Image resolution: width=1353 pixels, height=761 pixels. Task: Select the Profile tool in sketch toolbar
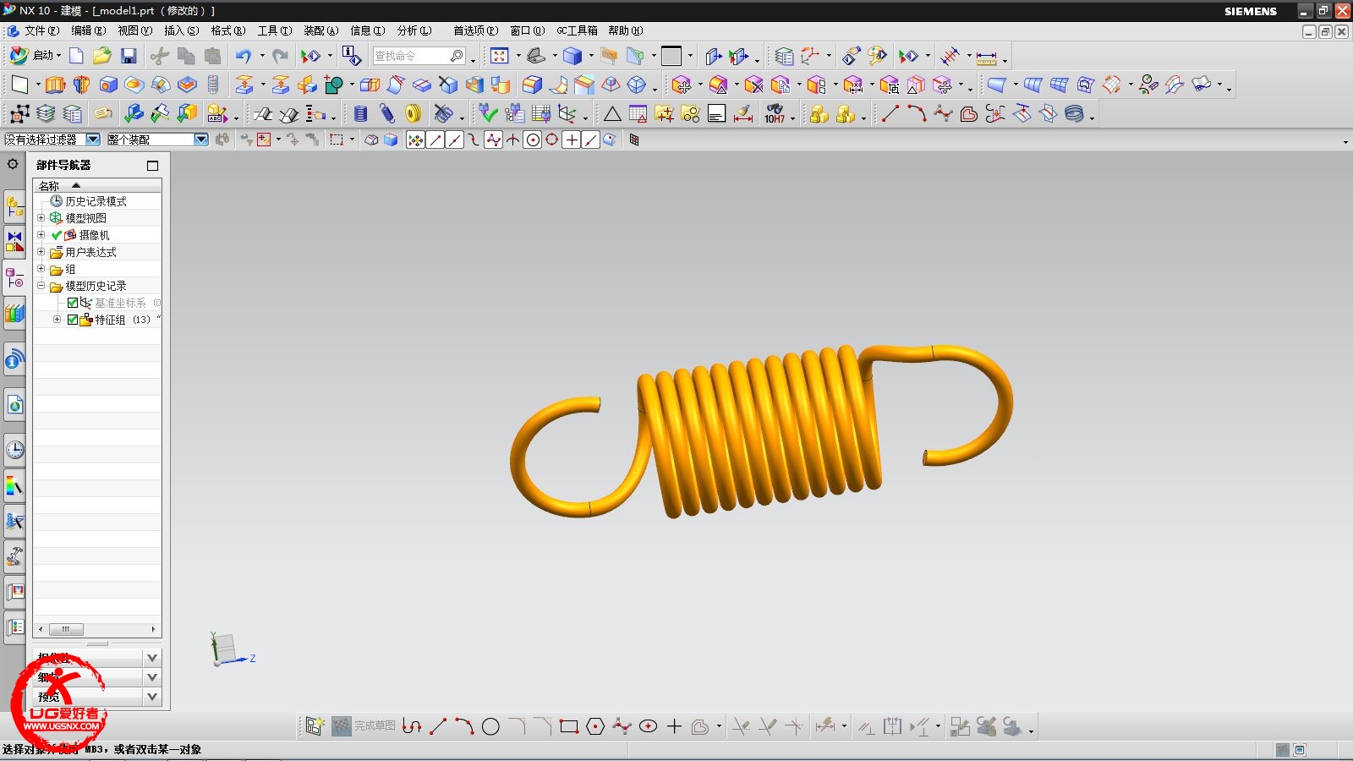point(412,726)
